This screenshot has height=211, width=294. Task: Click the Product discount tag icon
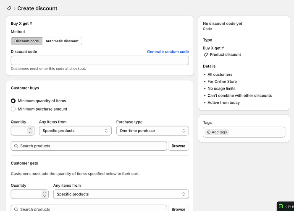(206, 54)
